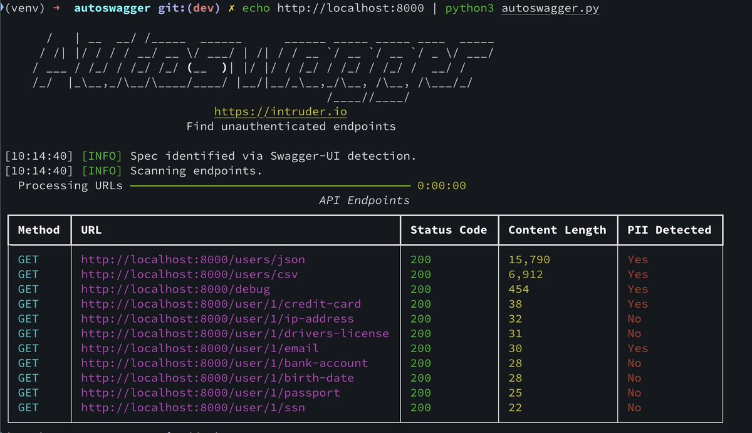Click content length 38
752x433 pixels.
pyautogui.click(x=515, y=304)
